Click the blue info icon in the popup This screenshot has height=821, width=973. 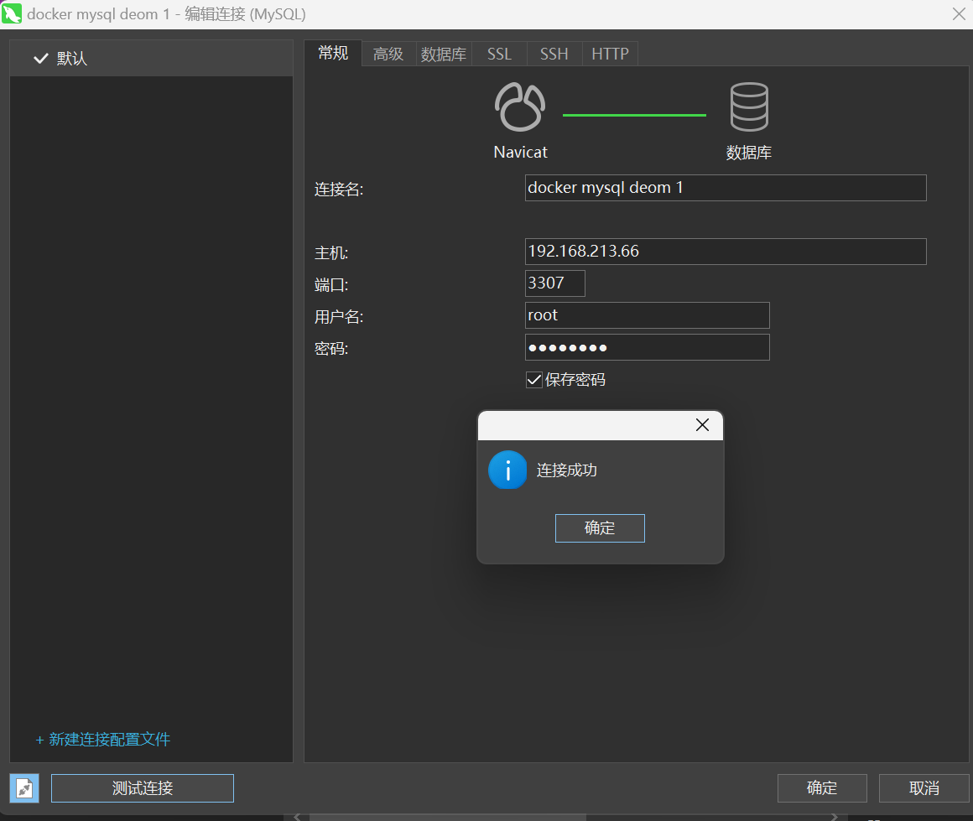tap(507, 470)
